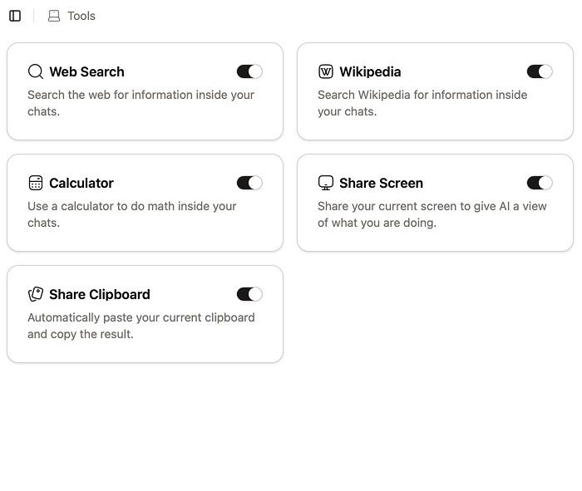Disable the Share Screen toggle
This screenshot has height=491, width=582.
pyautogui.click(x=540, y=183)
